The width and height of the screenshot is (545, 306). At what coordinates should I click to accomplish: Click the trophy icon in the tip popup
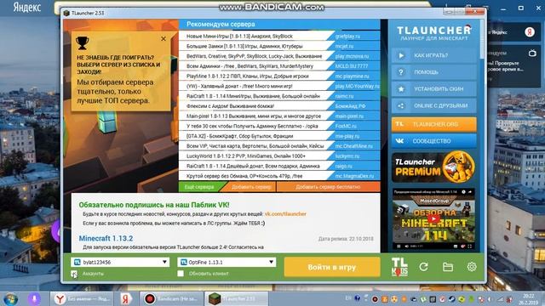pyautogui.click(x=83, y=43)
